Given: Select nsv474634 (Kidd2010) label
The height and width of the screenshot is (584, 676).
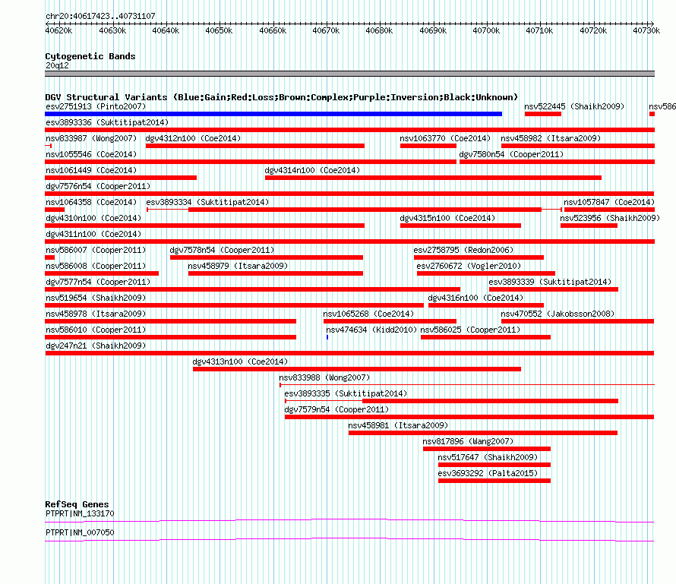Looking at the screenshot, I should [371, 330].
